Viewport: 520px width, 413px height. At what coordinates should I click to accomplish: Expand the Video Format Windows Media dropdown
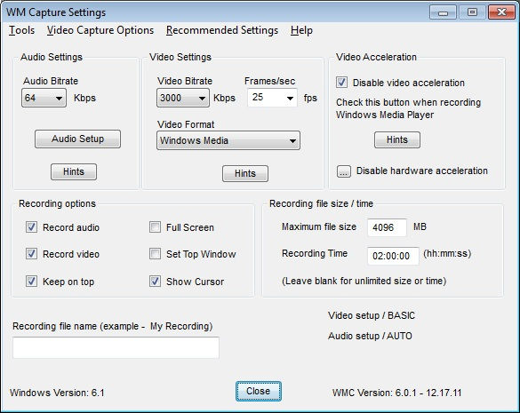228,140
